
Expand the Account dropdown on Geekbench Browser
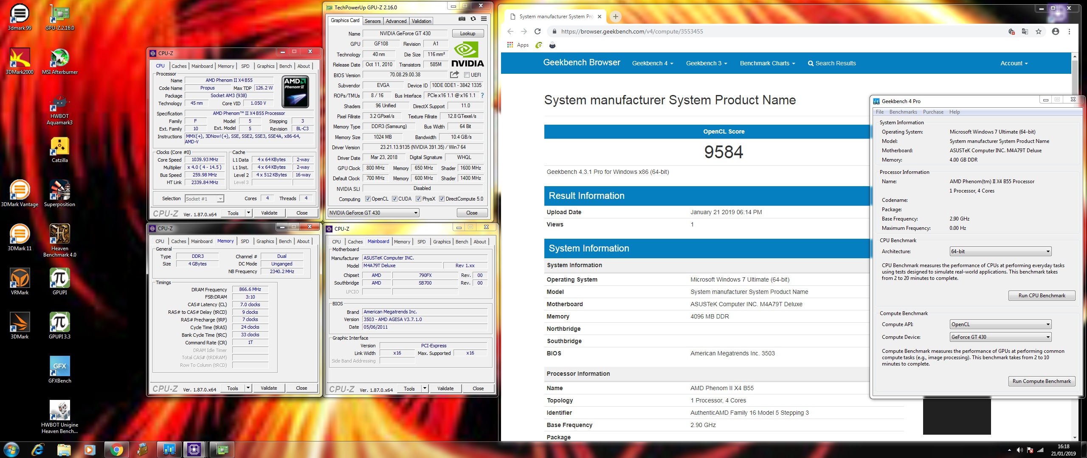point(1014,63)
